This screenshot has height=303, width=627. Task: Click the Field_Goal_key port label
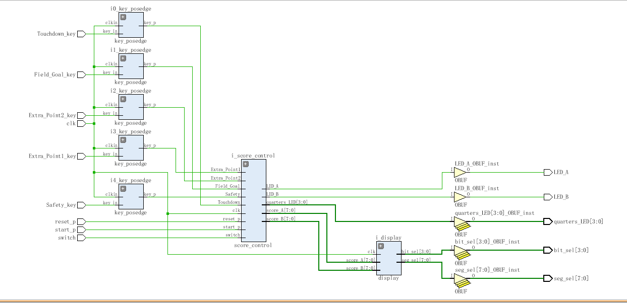pyautogui.click(x=55, y=74)
